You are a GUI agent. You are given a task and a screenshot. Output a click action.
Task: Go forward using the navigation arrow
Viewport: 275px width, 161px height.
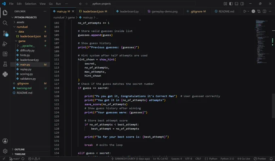(86, 4)
